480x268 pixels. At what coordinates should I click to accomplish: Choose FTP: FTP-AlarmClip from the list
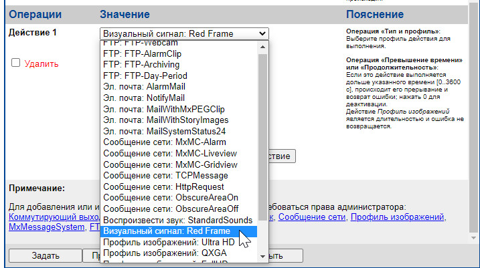point(179,53)
